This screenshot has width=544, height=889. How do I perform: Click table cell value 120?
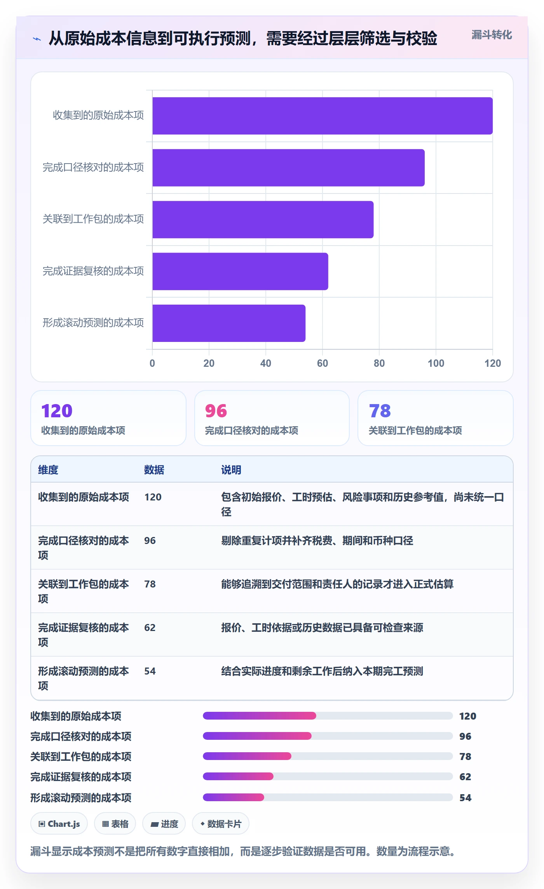(153, 497)
